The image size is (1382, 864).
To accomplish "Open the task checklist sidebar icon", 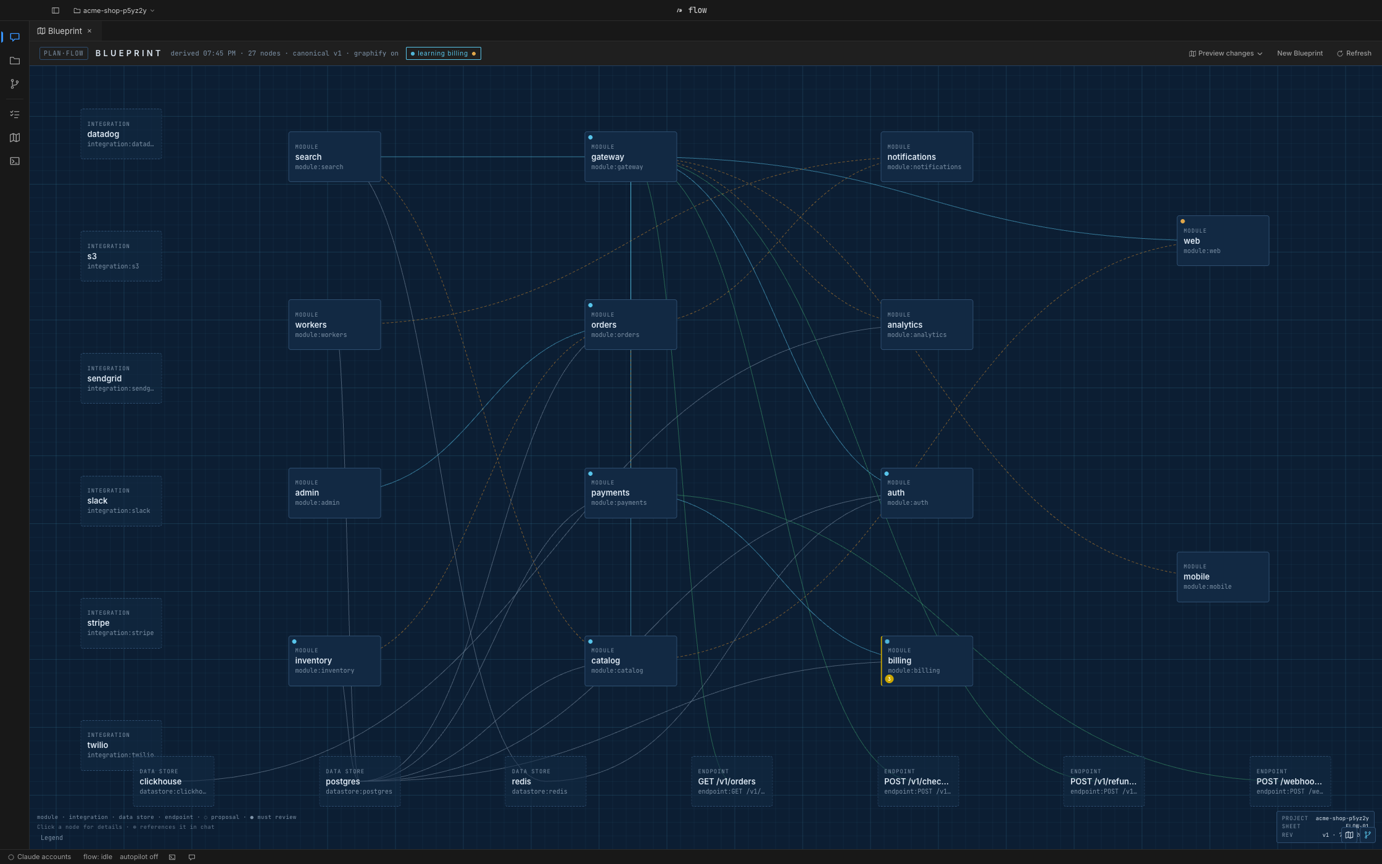I will pyautogui.click(x=15, y=114).
